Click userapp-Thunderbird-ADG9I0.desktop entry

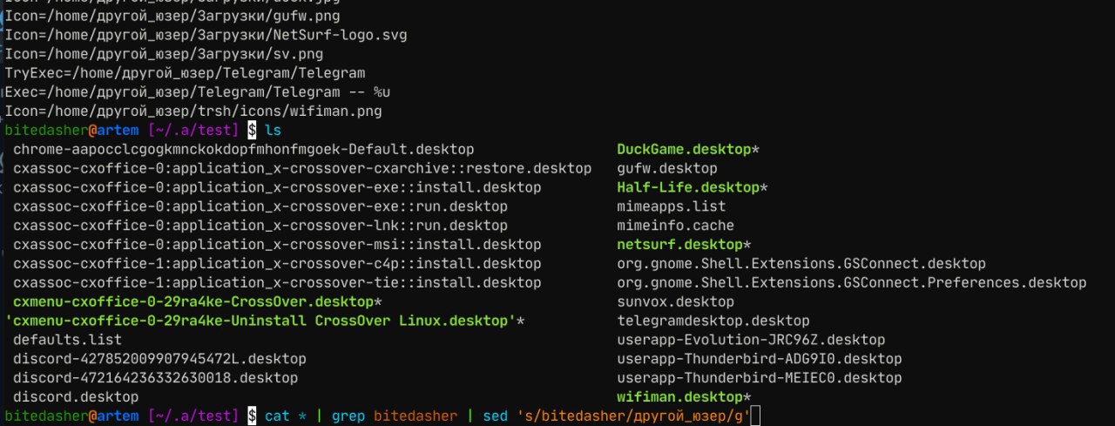760,359
